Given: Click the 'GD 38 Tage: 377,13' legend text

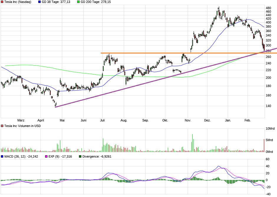Looking at the screenshot, I should pyautogui.click(x=56, y=2).
